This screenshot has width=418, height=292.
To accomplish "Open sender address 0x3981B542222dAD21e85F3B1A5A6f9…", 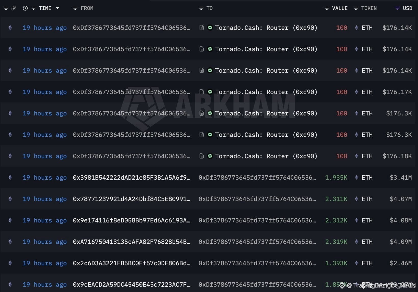I will (132, 177).
